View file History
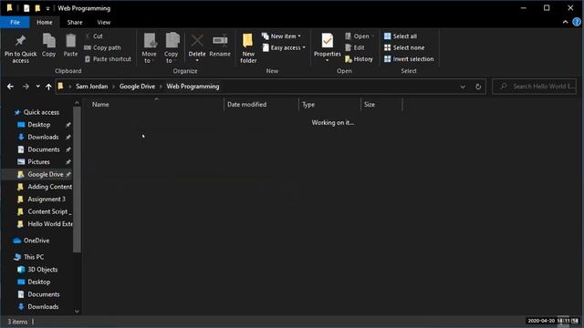The image size is (584, 328). pos(359,58)
